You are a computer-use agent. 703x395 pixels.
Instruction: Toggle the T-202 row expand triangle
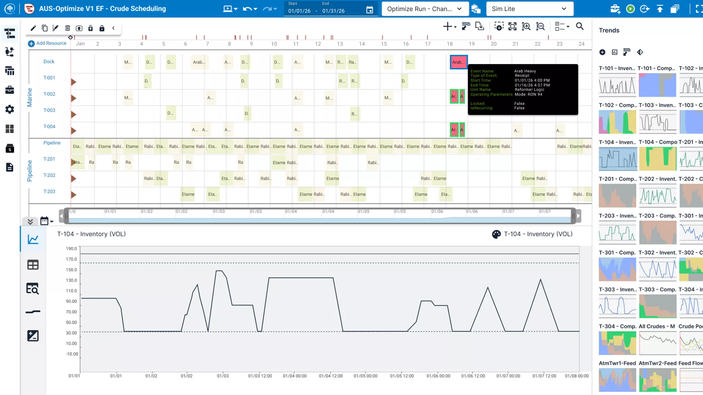click(x=74, y=178)
